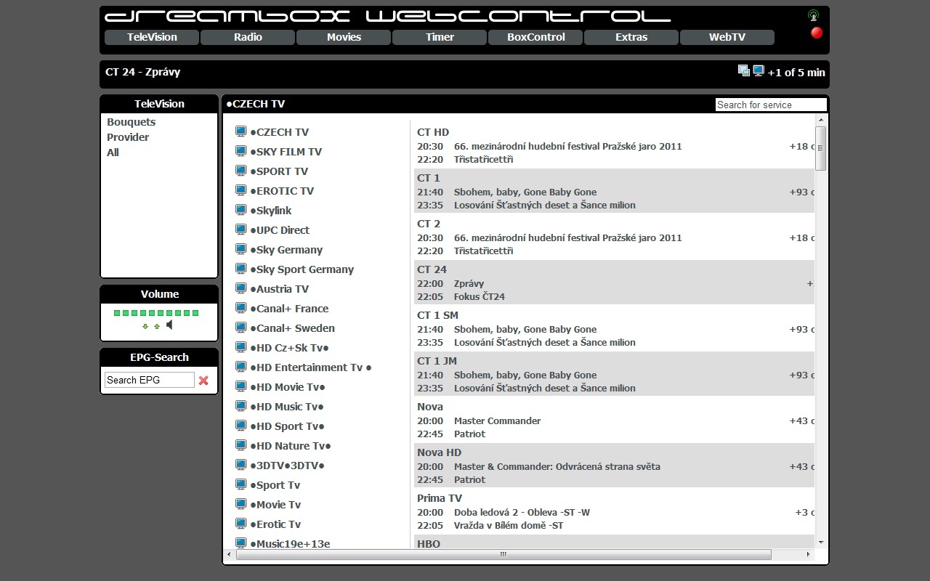Click the 'Master Commander' programme on Nova
The height and width of the screenshot is (581, 930).
coord(497,420)
